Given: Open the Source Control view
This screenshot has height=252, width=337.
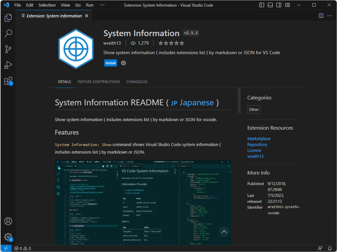Looking at the screenshot, I should 8,49.
